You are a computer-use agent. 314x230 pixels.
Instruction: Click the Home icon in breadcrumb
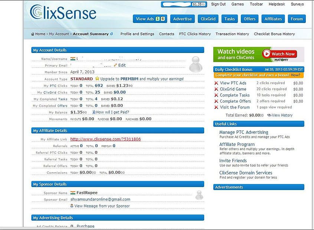tap(33, 34)
